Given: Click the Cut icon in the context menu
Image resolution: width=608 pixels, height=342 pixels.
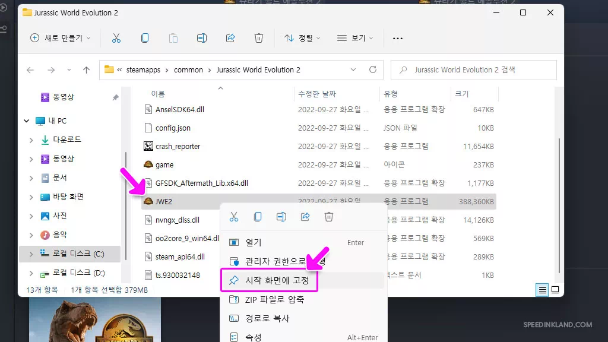Looking at the screenshot, I should coord(234,217).
